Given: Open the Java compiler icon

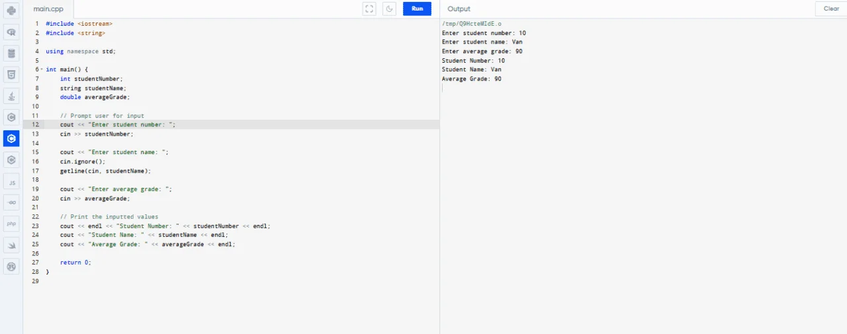Looking at the screenshot, I should point(11,96).
